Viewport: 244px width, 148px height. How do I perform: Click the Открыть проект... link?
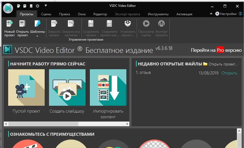(223, 64)
